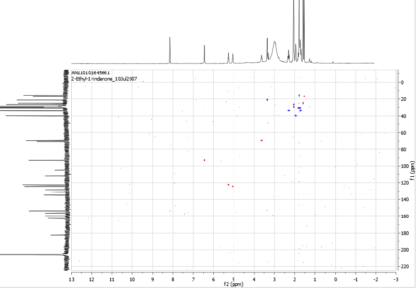Select the spectrum title text AN110101645661
Screen dimensions: 416x288
point(90,73)
